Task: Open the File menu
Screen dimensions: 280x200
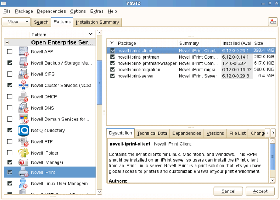Action: [7, 11]
